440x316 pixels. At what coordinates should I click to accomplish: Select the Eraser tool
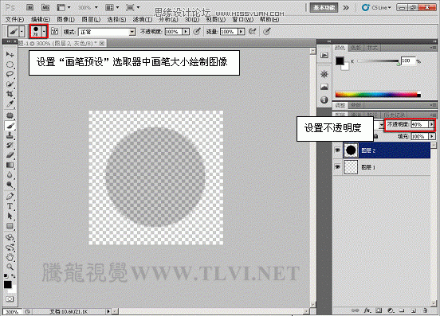coord(10,155)
